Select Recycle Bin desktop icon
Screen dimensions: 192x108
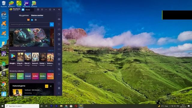tap(4, 4)
